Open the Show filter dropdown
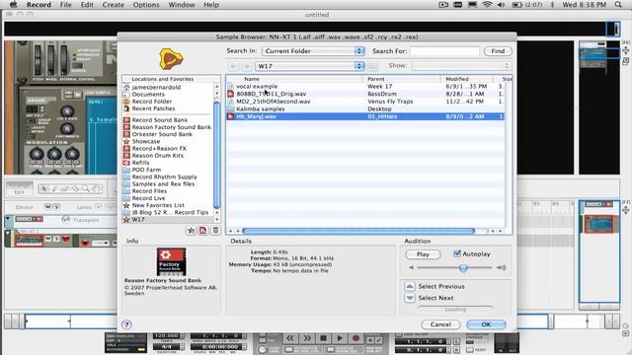This screenshot has height=355, width=632. click(x=462, y=66)
